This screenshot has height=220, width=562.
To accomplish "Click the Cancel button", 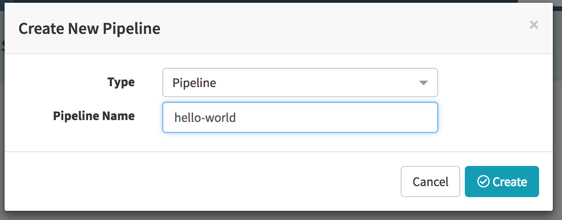I will (x=430, y=181).
